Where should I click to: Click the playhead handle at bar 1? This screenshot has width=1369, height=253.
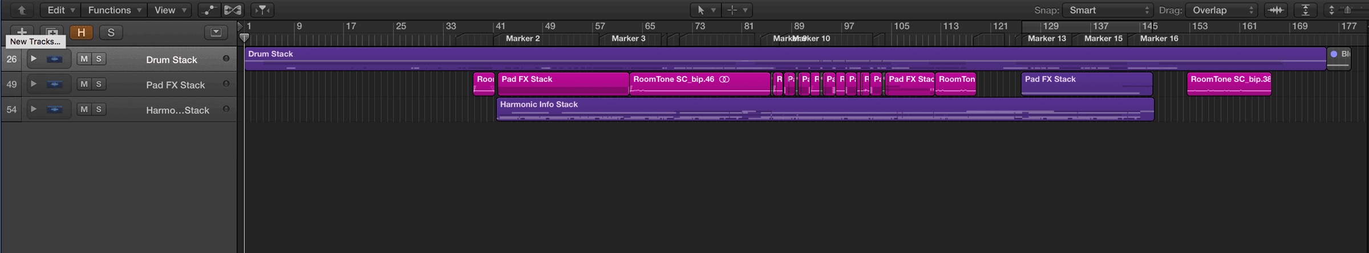coord(244,38)
